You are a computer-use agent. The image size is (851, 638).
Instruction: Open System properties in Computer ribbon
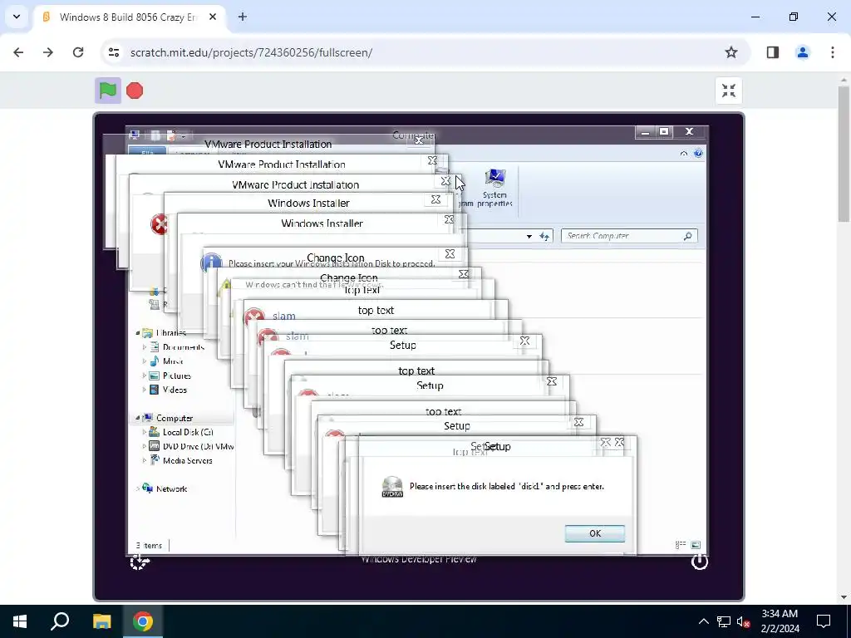point(494,188)
